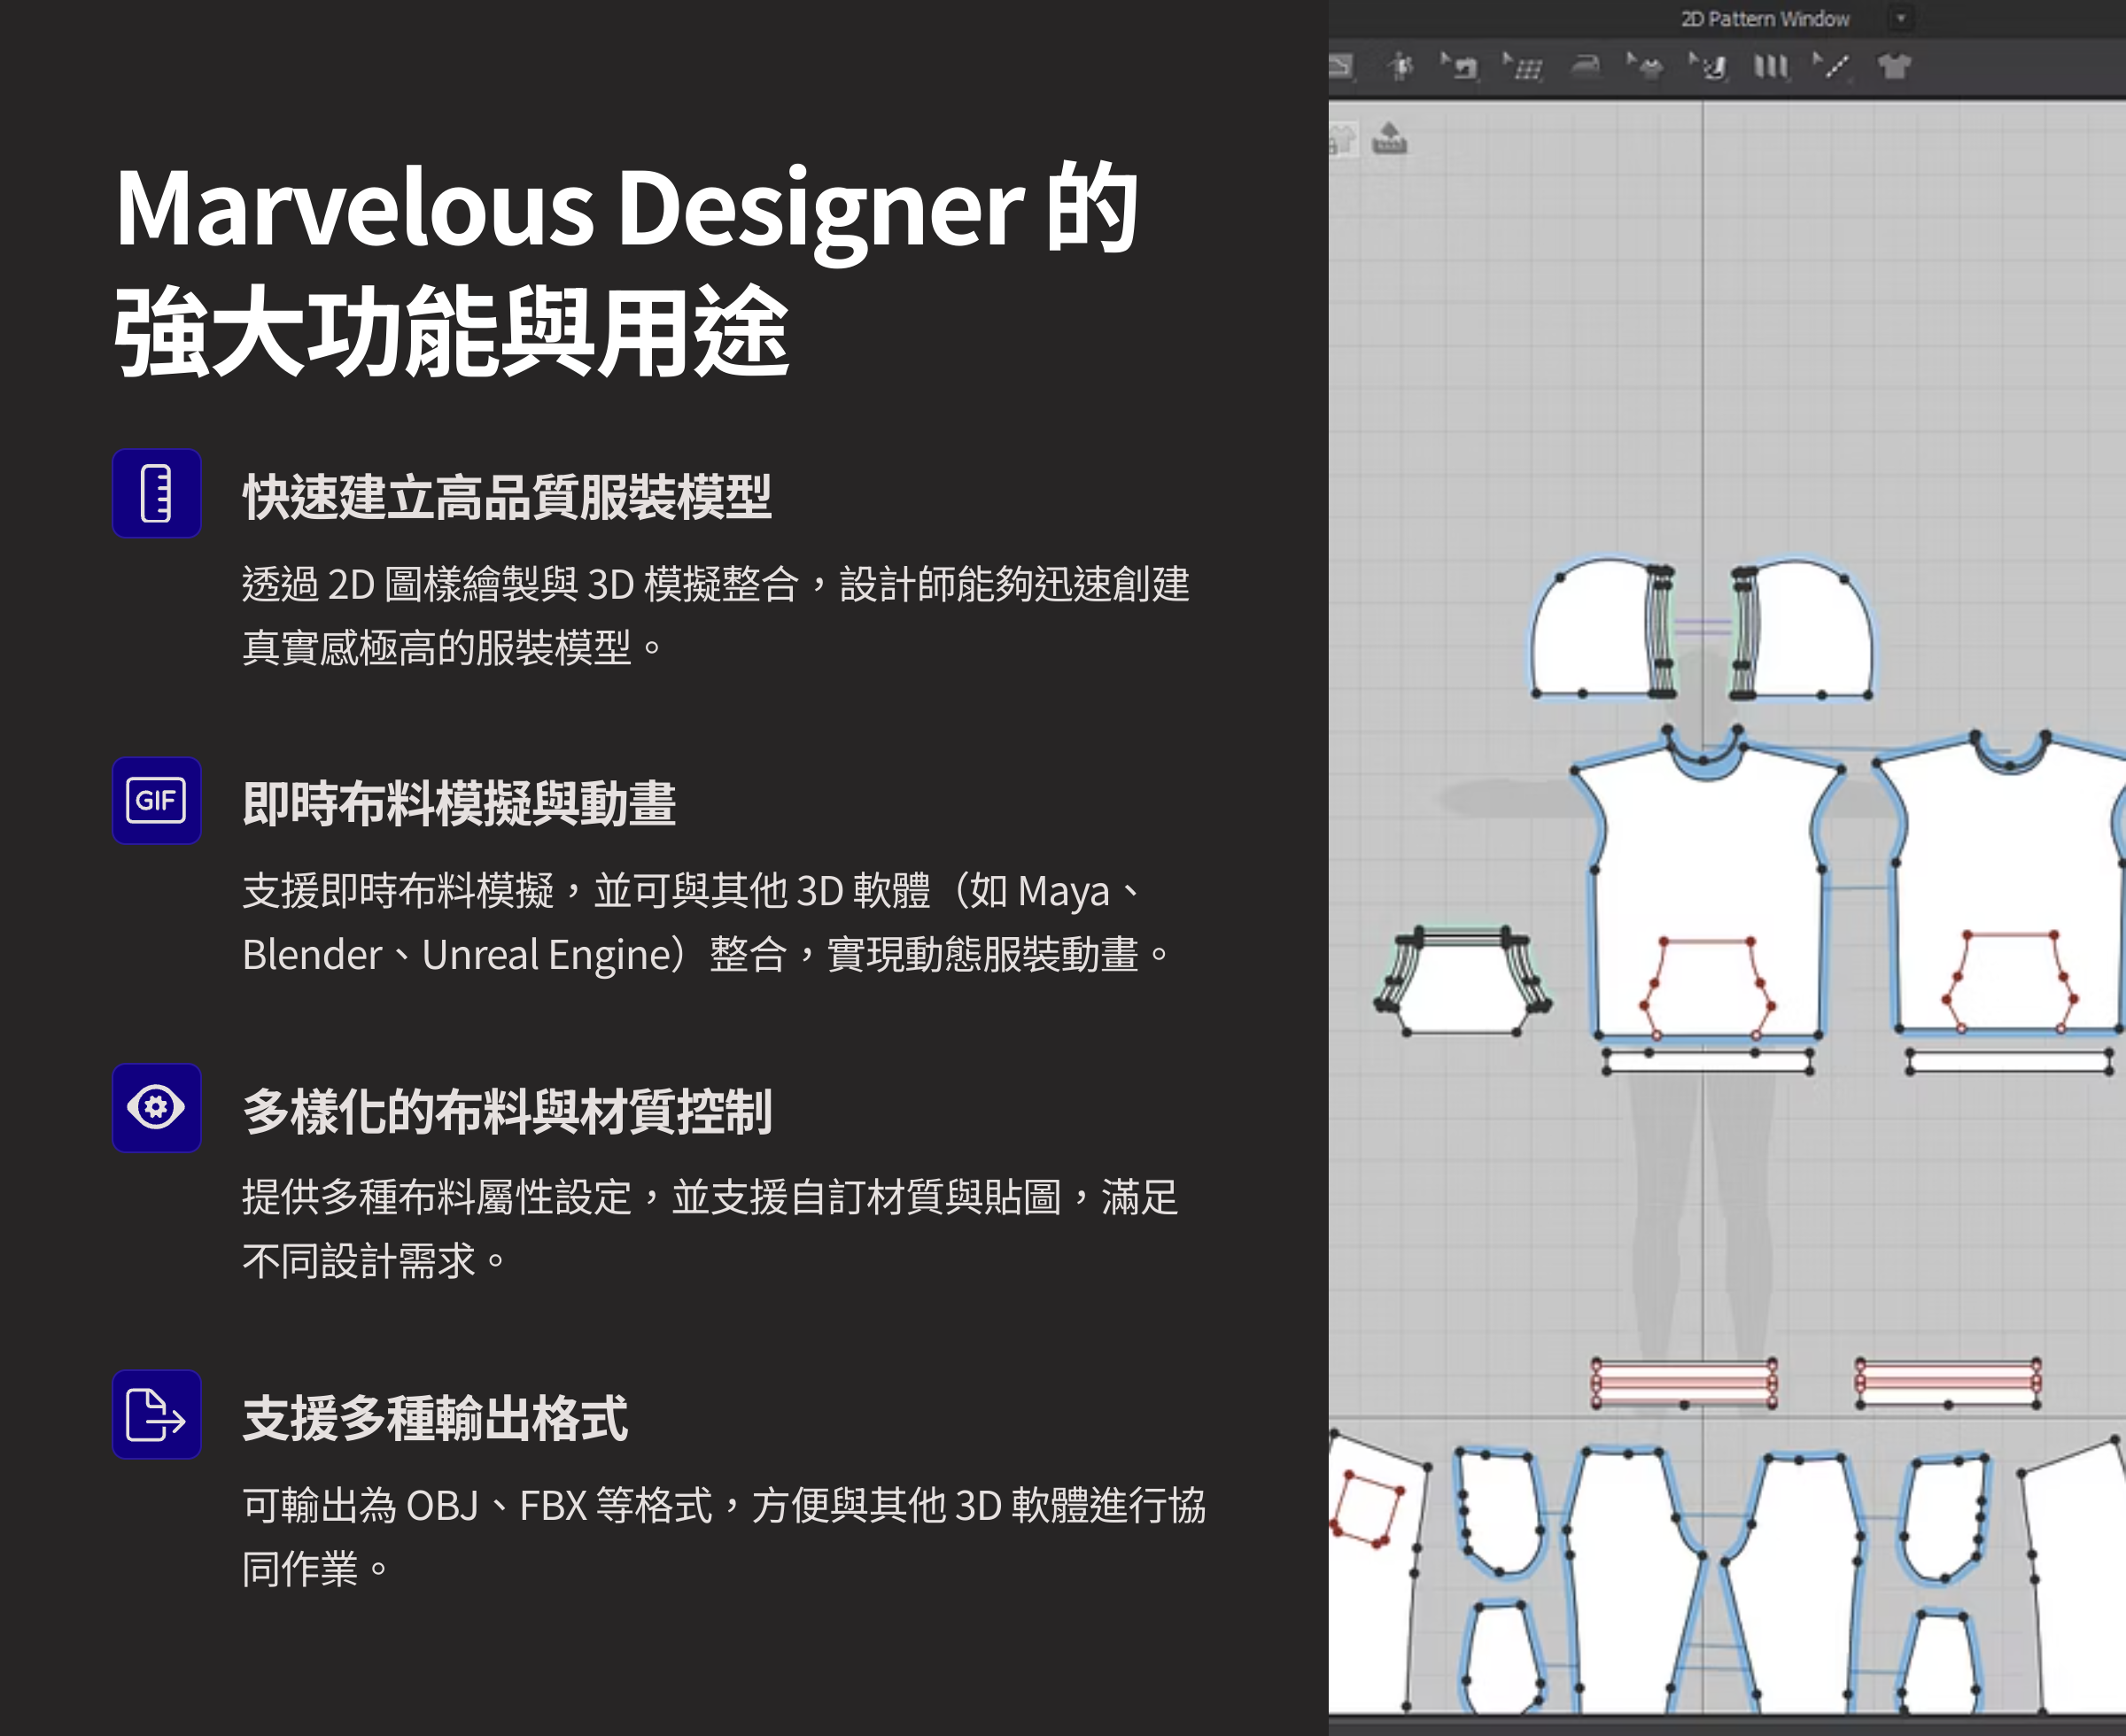Click the 2D Pattern Window title
This screenshot has height=1736, width=2126.
tap(1765, 19)
